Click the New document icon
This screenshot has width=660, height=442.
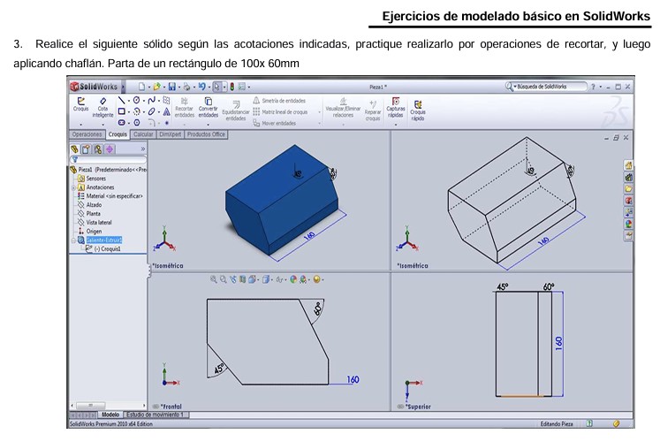pyautogui.click(x=142, y=87)
